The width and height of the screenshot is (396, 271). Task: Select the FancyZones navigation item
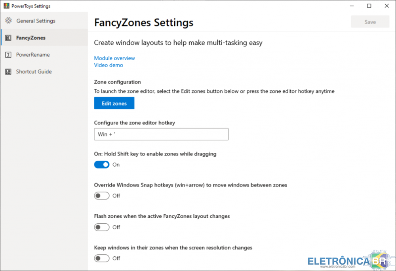(x=31, y=38)
